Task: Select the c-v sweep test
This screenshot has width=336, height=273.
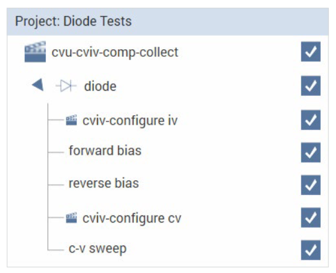Action: [x=98, y=249]
